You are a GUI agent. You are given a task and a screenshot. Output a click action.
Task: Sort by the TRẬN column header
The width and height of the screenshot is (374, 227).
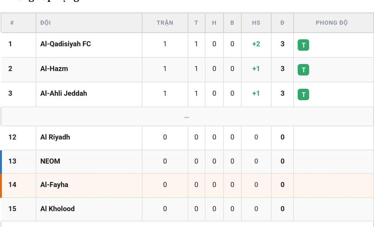pyautogui.click(x=165, y=23)
